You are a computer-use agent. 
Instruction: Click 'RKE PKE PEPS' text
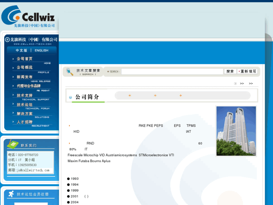(x=151, y=126)
